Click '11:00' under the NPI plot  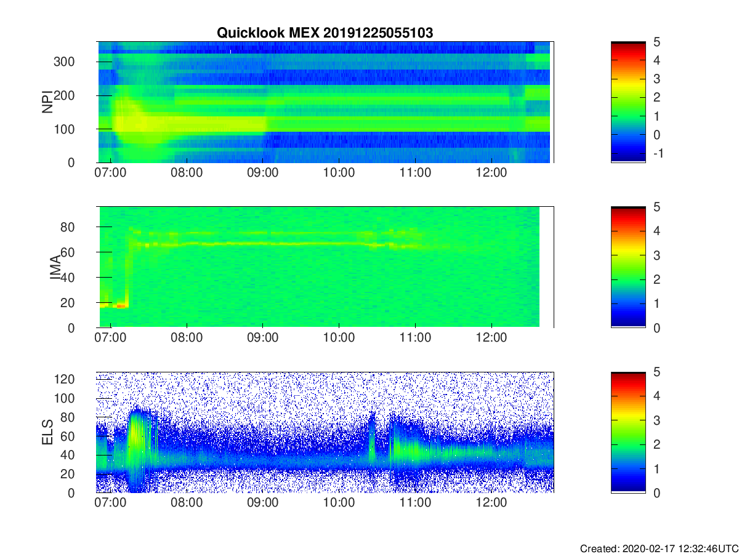[x=415, y=173]
